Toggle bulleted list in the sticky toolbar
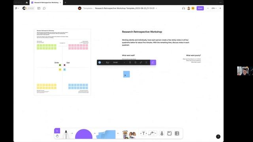The height and width of the screenshot is (142, 253). point(146,62)
